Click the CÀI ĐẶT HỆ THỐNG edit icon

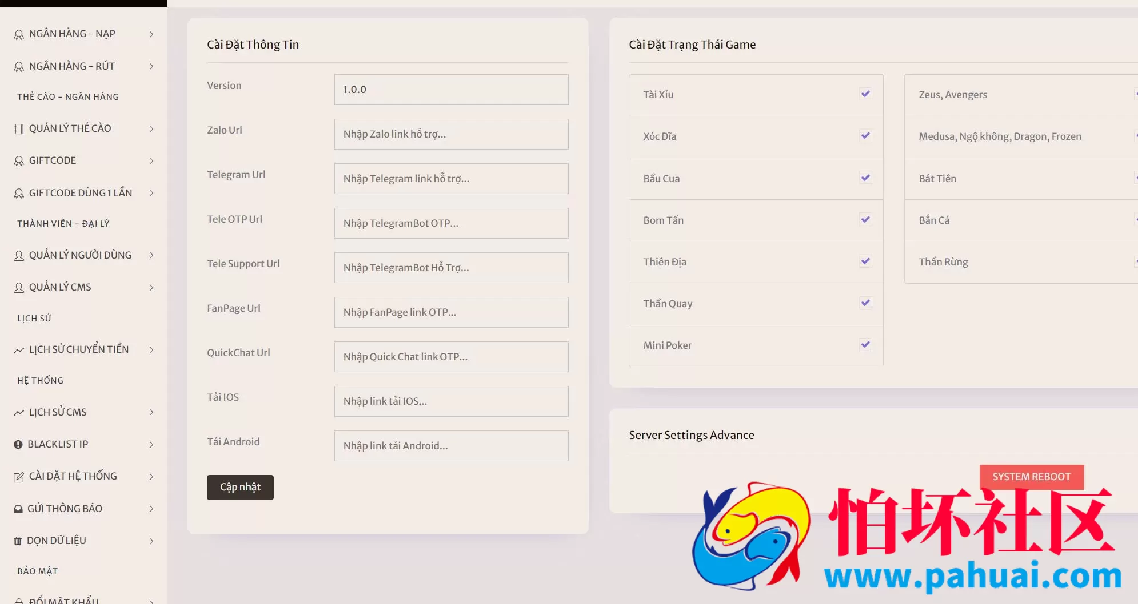pyautogui.click(x=19, y=477)
